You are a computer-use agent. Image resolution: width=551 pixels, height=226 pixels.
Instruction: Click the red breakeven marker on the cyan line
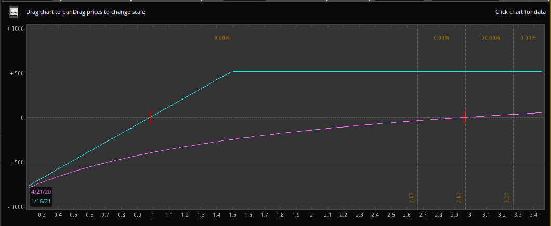pyautogui.click(x=150, y=117)
